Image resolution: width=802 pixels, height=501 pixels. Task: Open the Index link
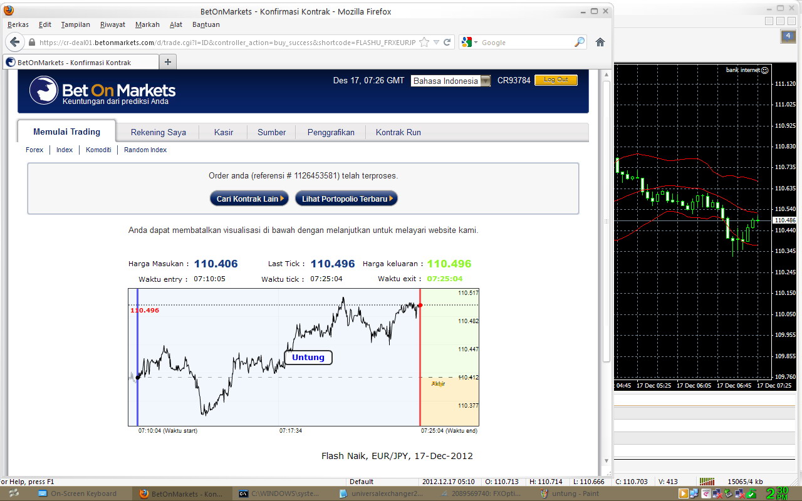[65, 150]
